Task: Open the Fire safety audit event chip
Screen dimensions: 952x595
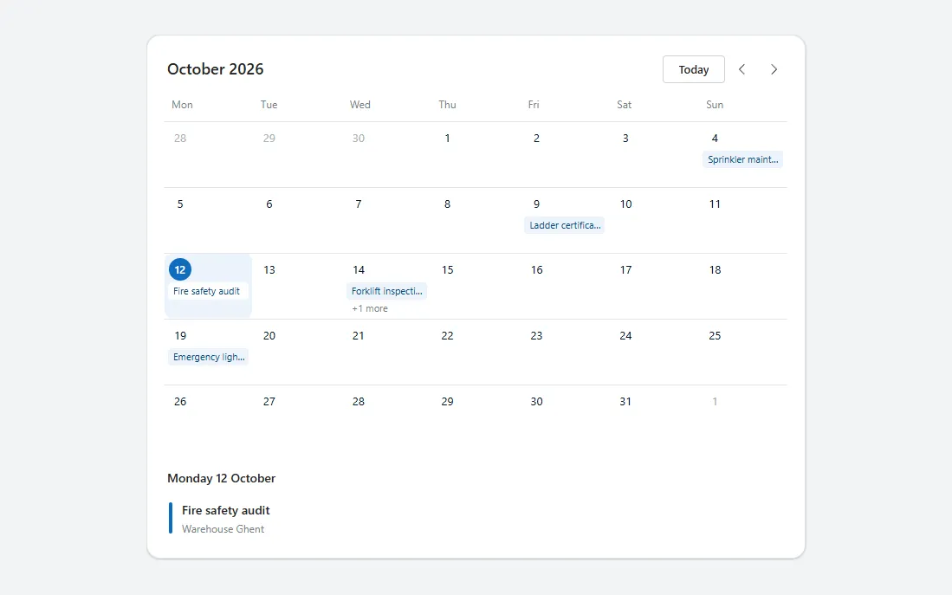Action: point(208,291)
